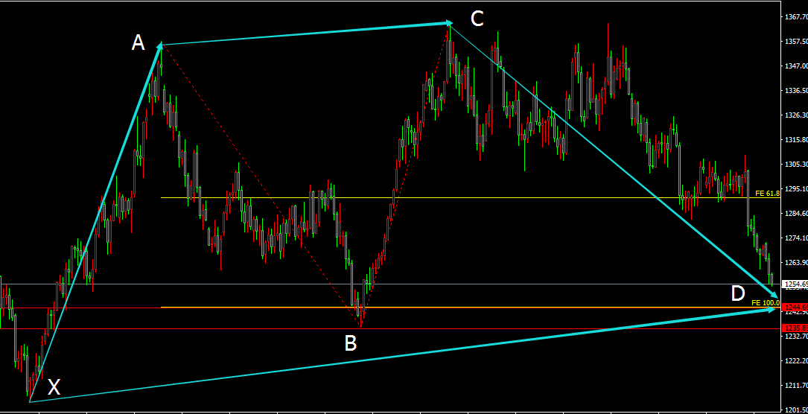Select the point C text label

tap(477, 19)
